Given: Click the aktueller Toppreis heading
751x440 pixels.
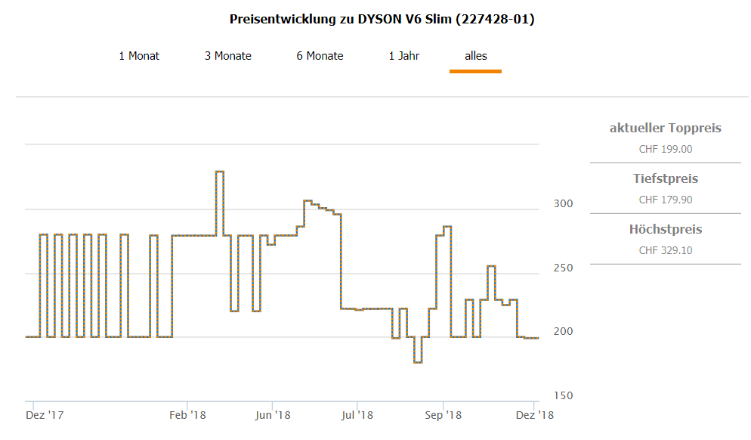Looking at the screenshot, I should (x=666, y=129).
